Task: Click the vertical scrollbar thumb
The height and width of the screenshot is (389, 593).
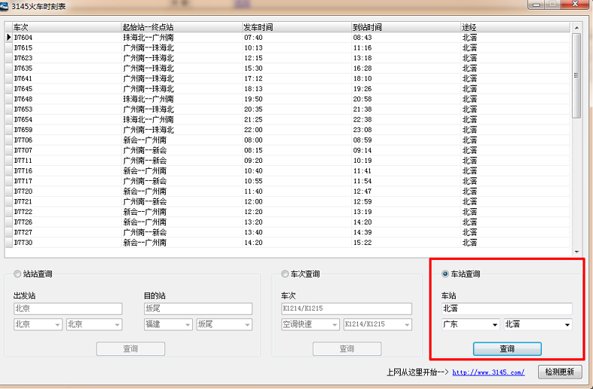Action: point(576,75)
